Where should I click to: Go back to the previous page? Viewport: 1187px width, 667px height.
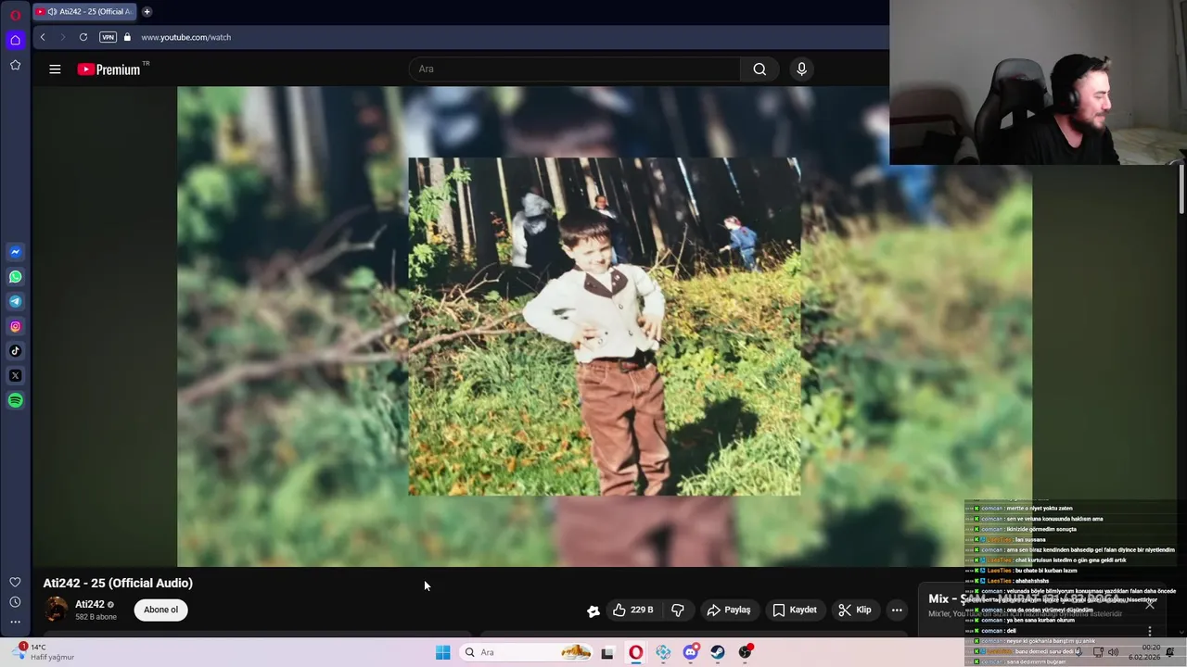[x=43, y=37]
